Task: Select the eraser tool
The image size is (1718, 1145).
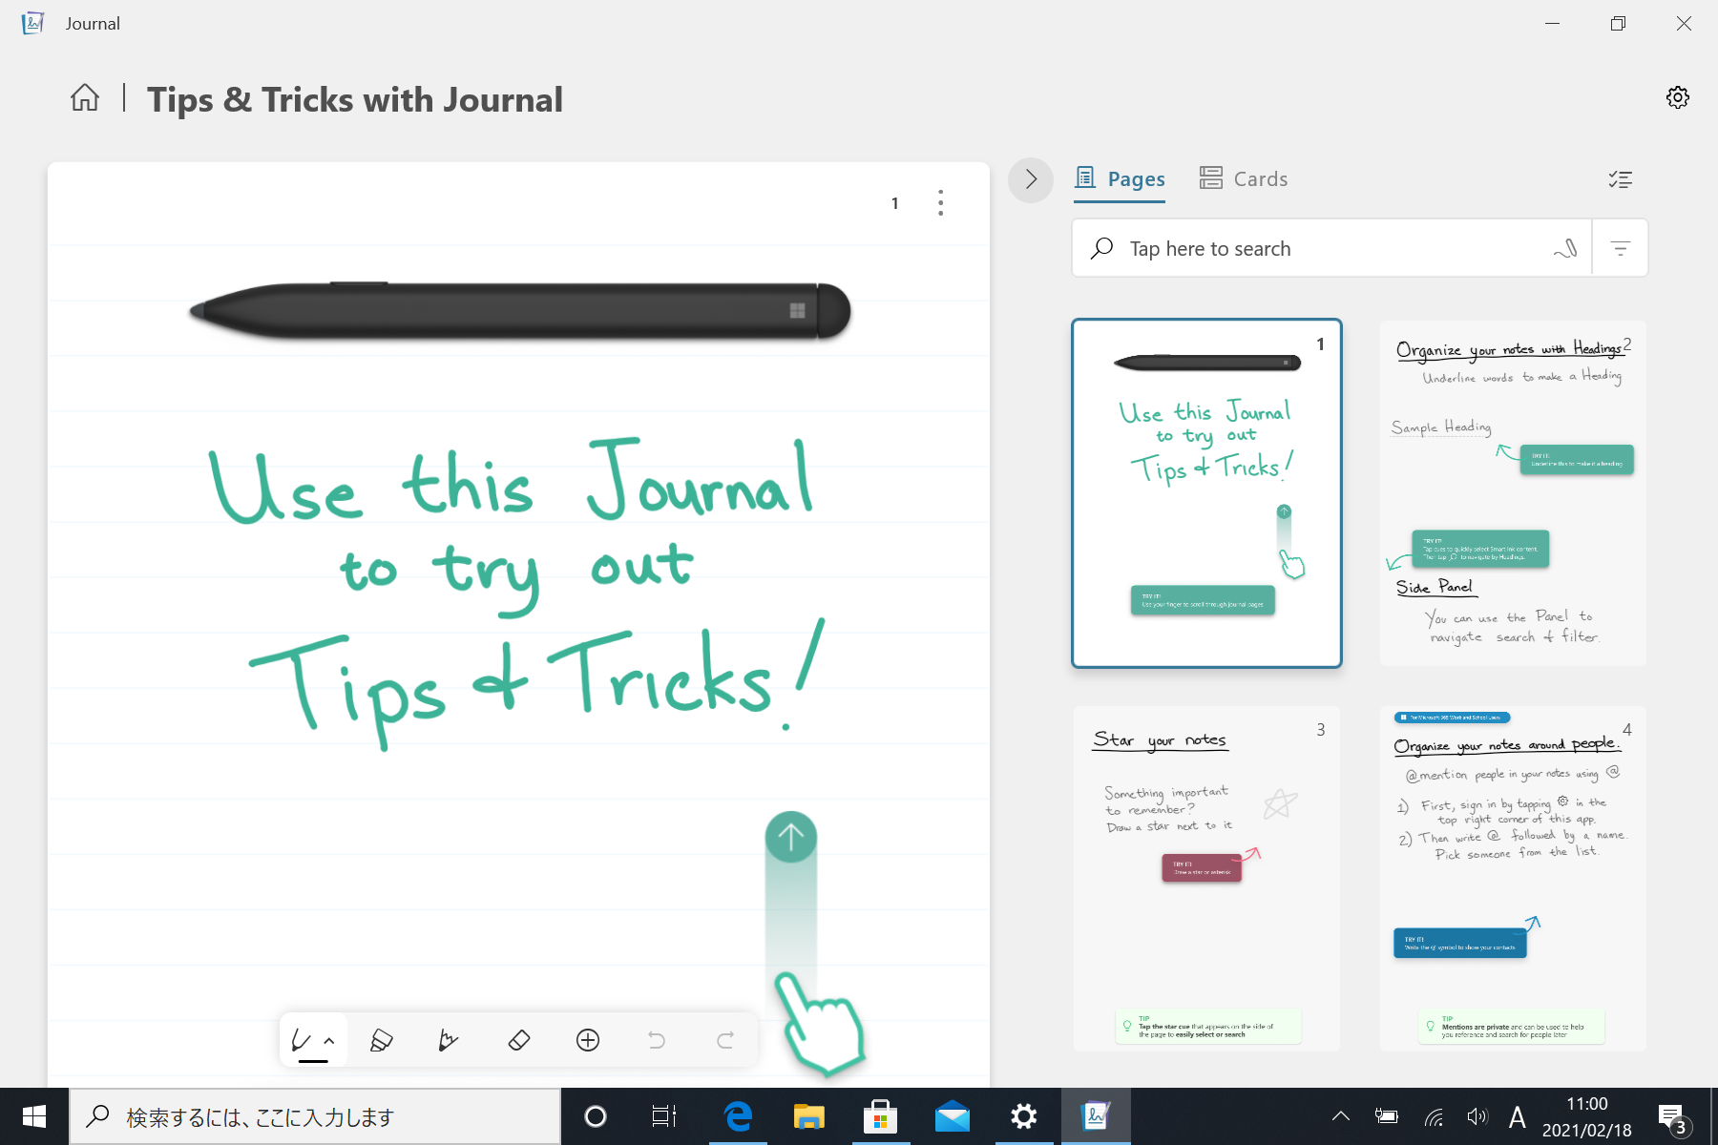Action: (518, 1040)
